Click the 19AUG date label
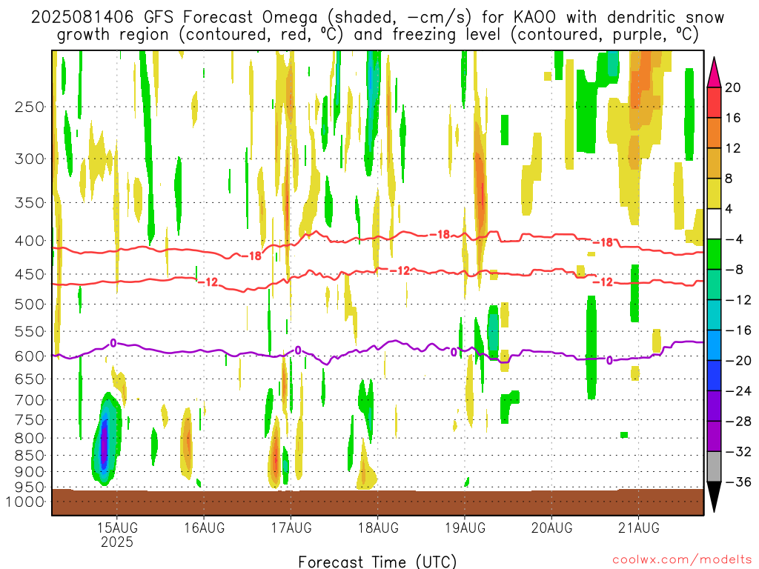The height and width of the screenshot is (569, 759). pyautogui.click(x=465, y=528)
